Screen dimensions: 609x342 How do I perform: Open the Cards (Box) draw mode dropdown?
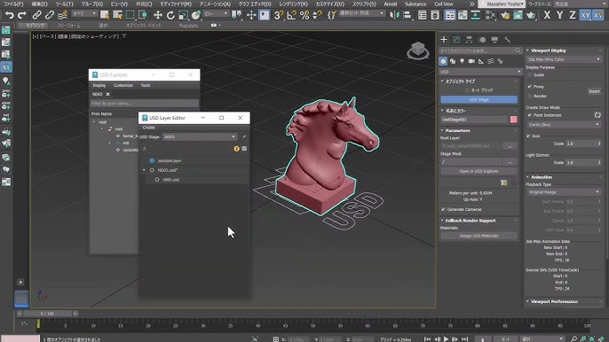pos(564,124)
